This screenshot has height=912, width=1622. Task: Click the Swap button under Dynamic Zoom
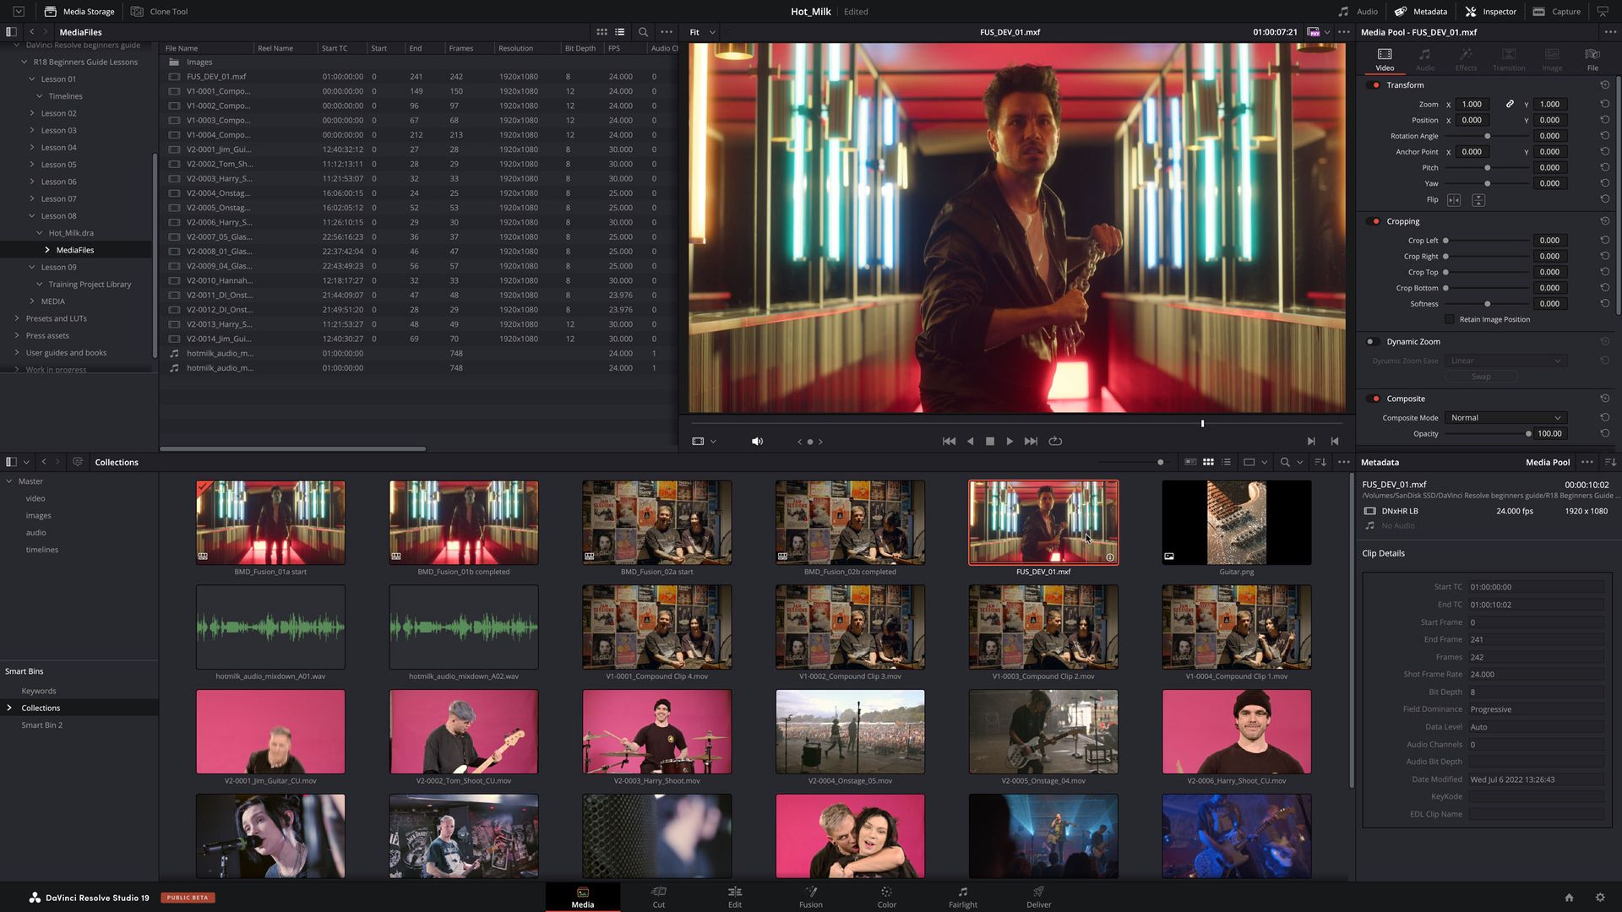point(1481,376)
